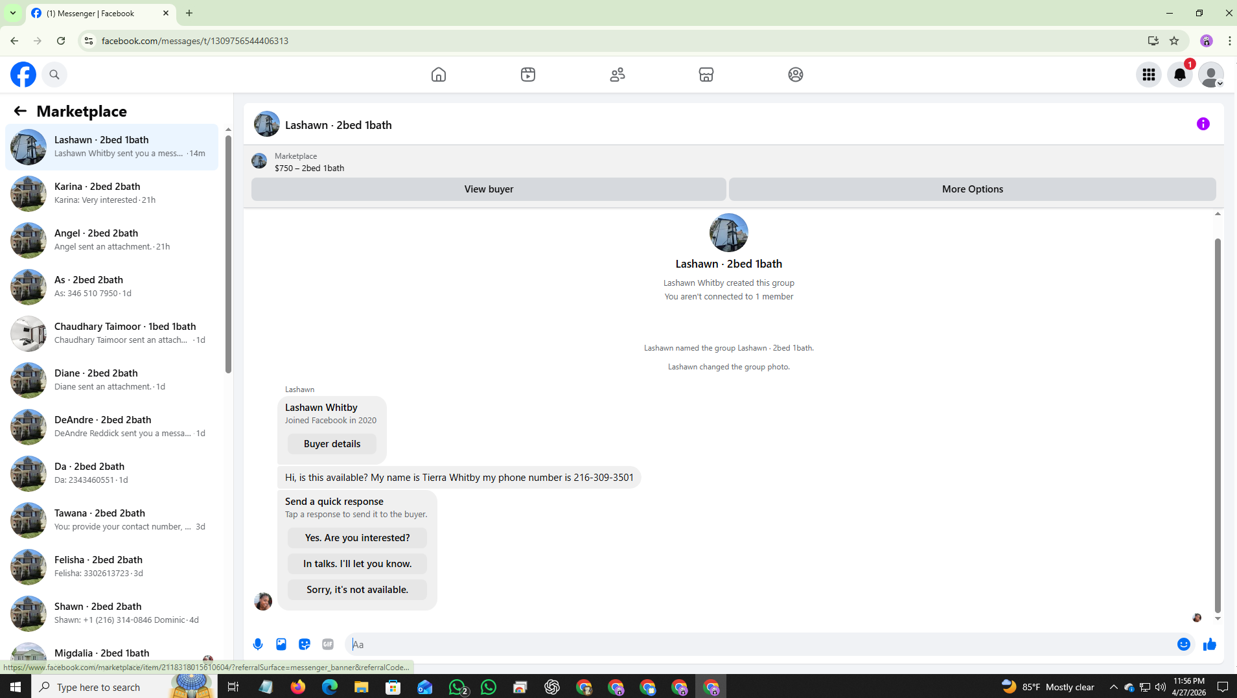Send quick reply "Yes. Are you interested?"

[x=357, y=538]
